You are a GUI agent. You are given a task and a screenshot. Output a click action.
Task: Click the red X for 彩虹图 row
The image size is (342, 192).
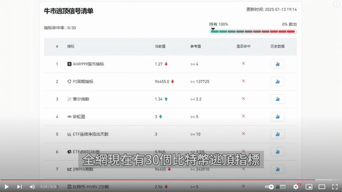(244, 116)
